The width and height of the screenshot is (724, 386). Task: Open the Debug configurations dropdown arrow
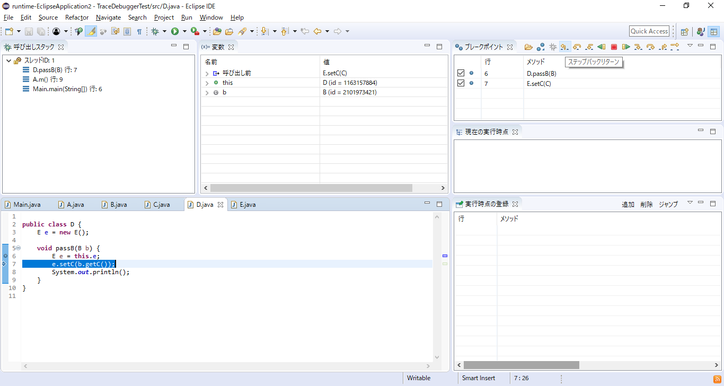164,31
